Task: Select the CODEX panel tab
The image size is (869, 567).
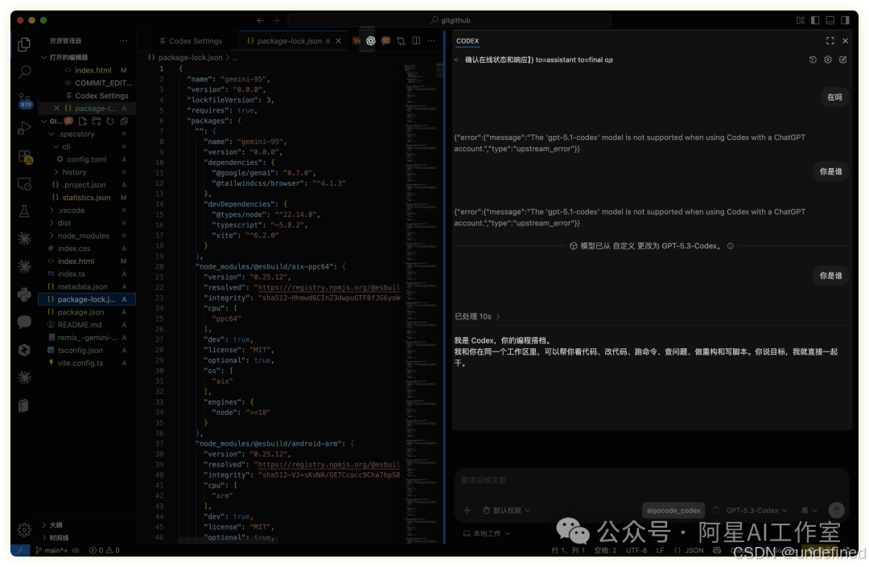Action: [x=467, y=41]
